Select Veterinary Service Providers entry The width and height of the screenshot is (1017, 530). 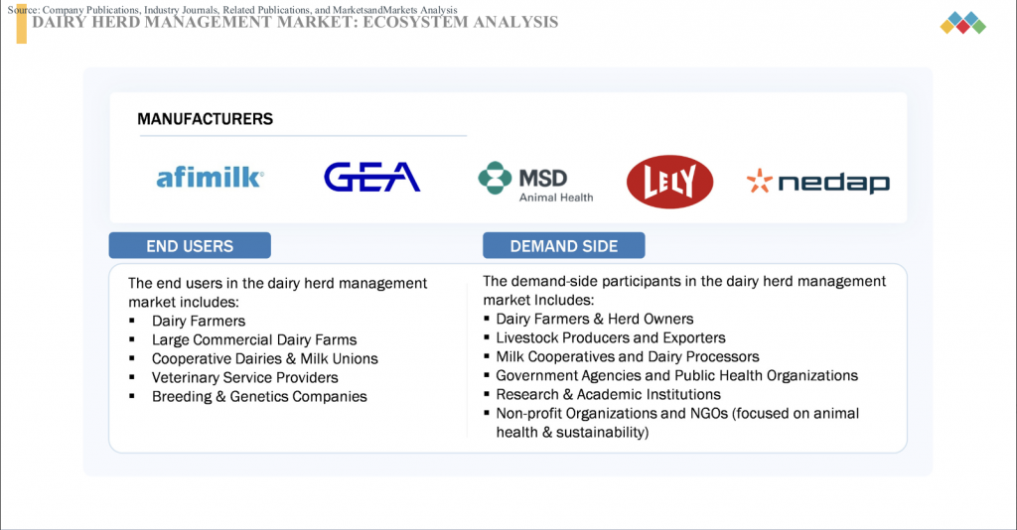[244, 377]
